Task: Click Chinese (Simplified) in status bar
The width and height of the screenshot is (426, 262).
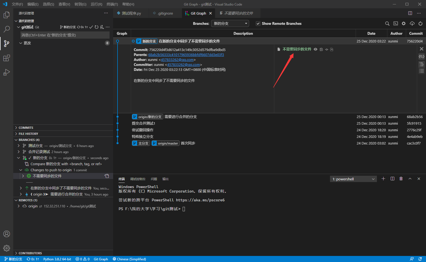Action: 129,259
